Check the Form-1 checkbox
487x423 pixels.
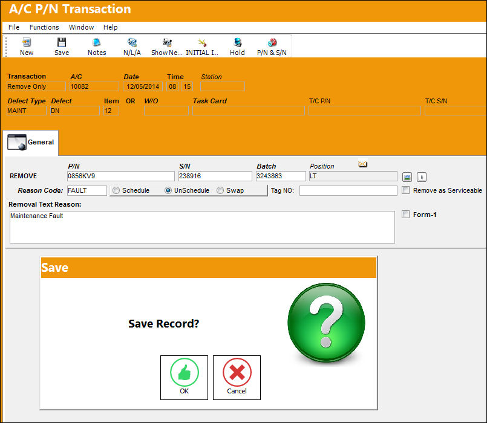click(405, 215)
